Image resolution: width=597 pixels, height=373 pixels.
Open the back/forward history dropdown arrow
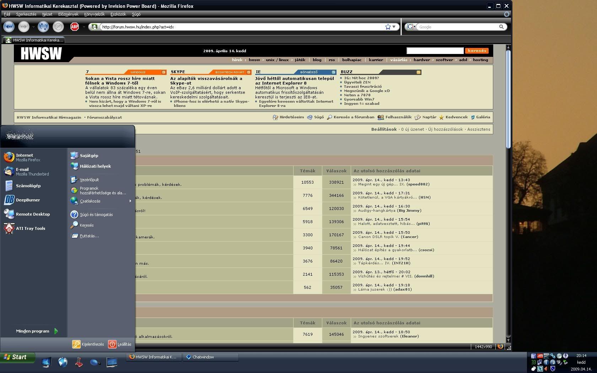point(33,27)
